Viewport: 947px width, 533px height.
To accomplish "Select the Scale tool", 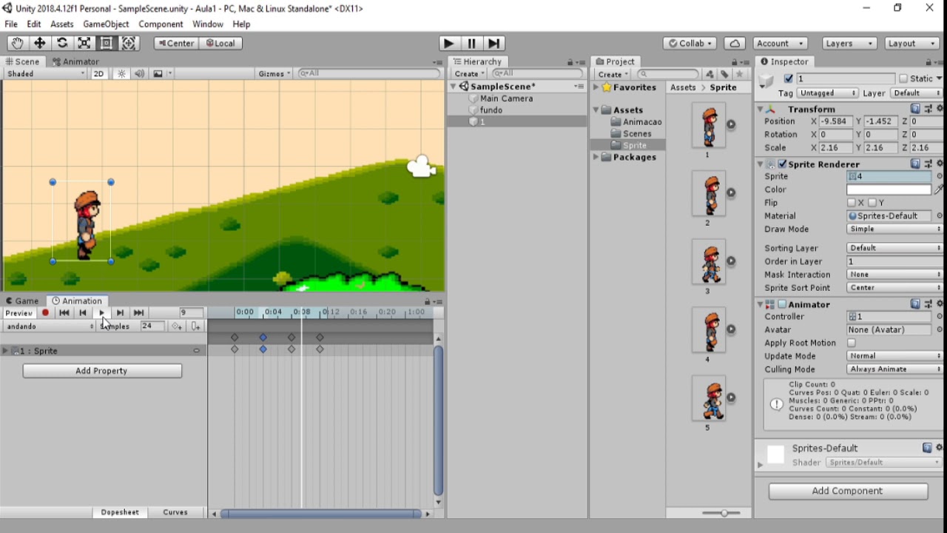I will (x=84, y=43).
